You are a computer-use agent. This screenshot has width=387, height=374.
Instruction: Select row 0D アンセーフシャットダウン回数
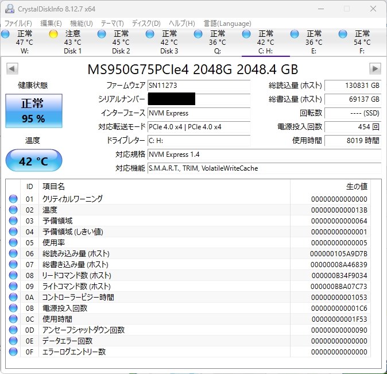(x=188, y=330)
